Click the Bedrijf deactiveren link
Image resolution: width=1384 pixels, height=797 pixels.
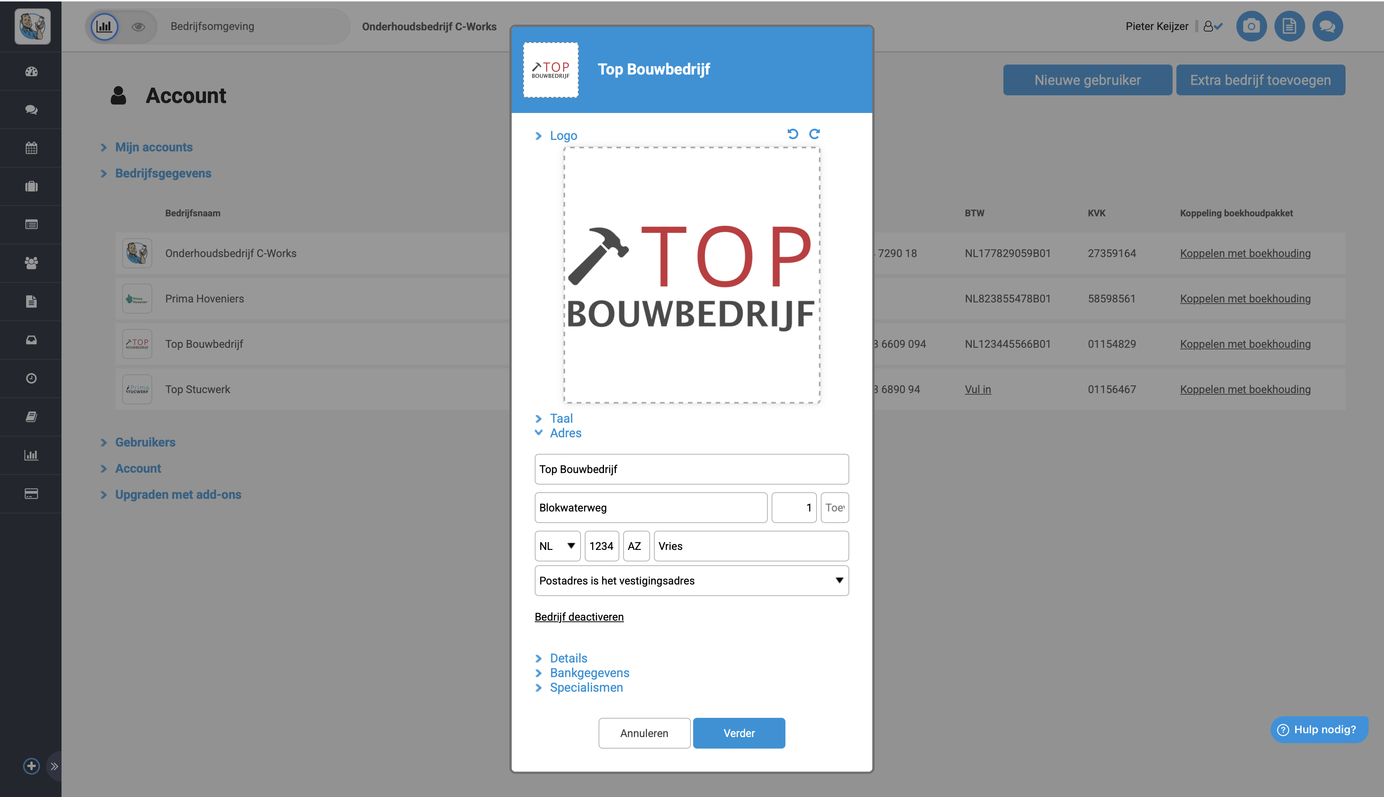point(579,617)
